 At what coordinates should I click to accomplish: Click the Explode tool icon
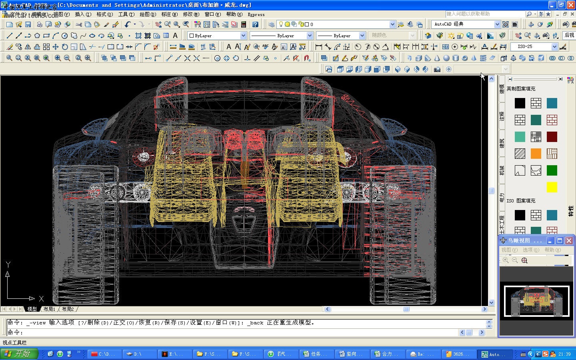[x=157, y=47]
